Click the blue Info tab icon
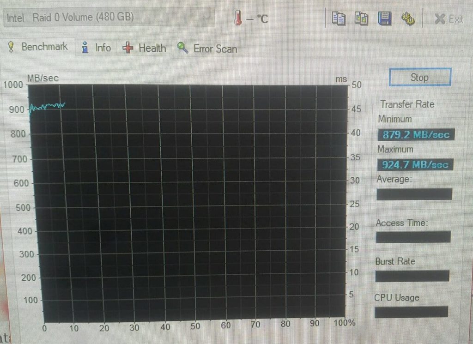The height and width of the screenshot is (344, 473). (85, 48)
